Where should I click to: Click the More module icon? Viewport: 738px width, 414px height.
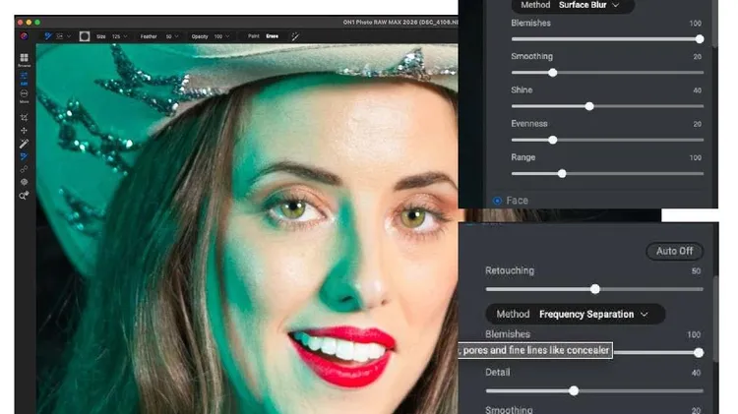[x=24, y=94]
